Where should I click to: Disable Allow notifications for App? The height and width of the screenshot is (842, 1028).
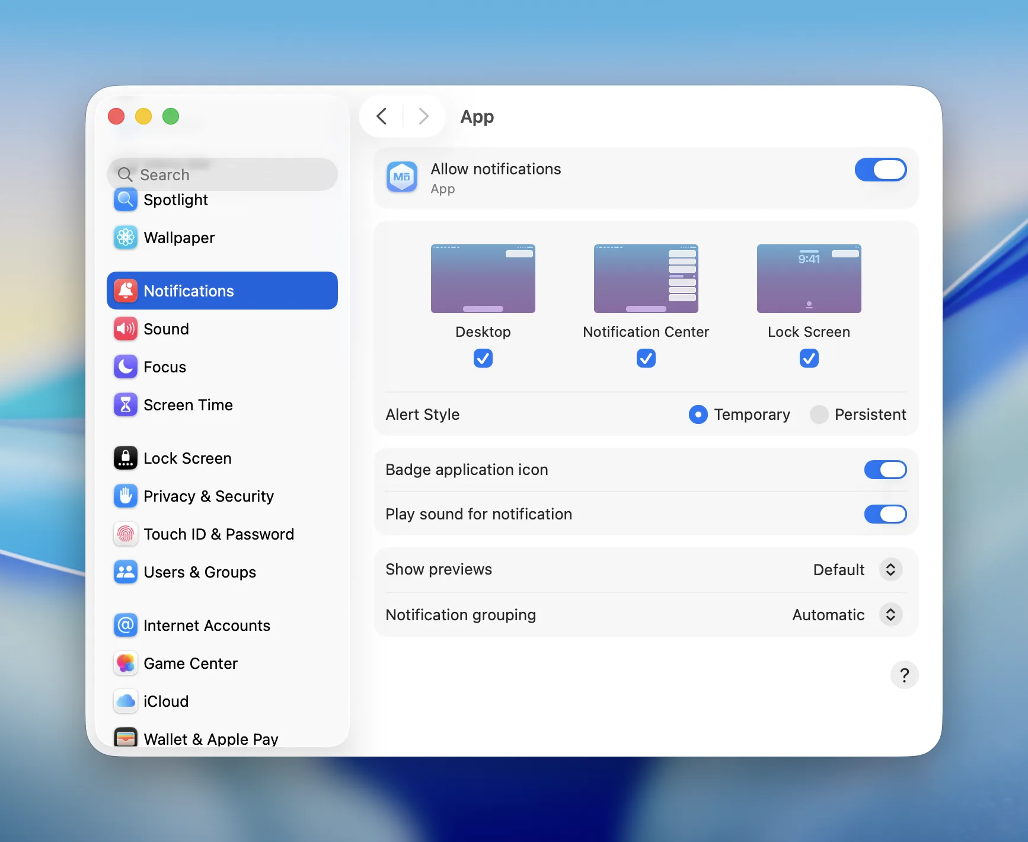click(x=880, y=170)
